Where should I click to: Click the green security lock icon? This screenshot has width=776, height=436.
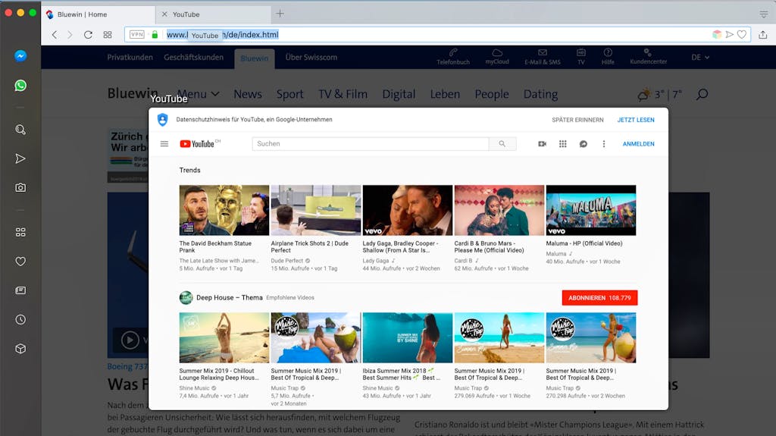click(x=155, y=35)
